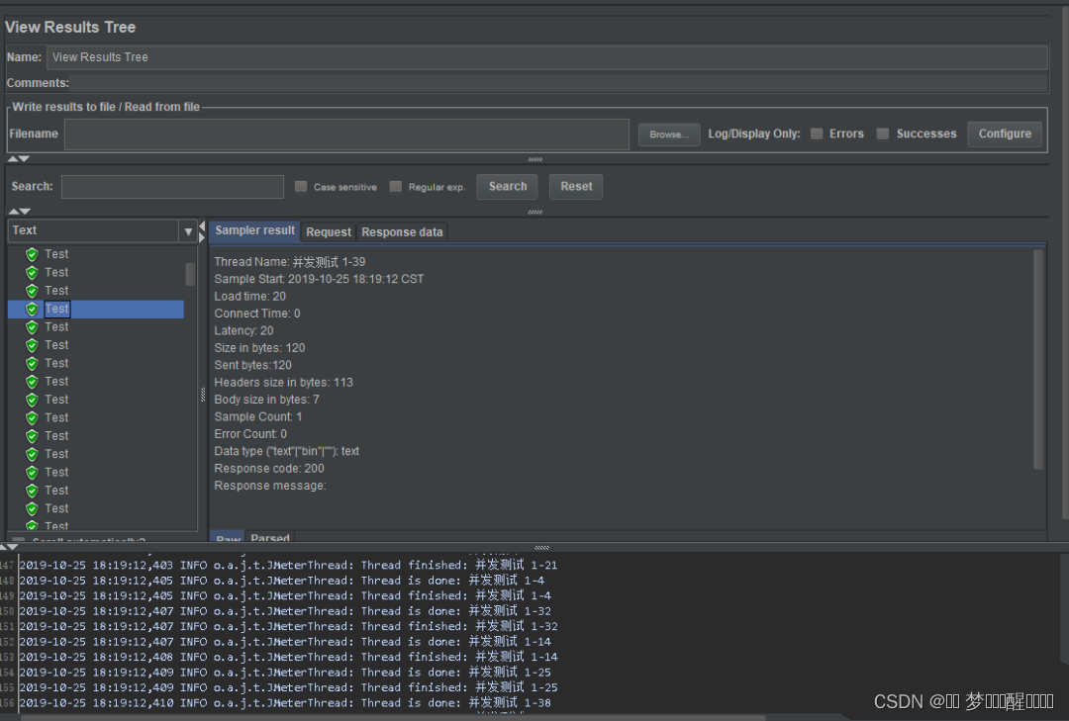Viewport: 1069px width, 721px height.
Task: Click the Response code: 200 line
Action: click(x=269, y=469)
